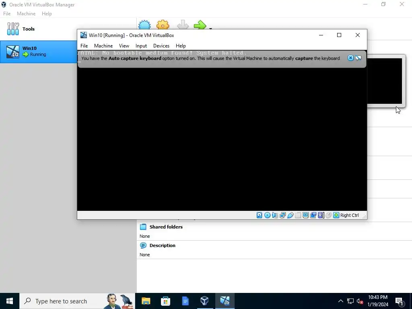Image resolution: width=412 pixels, height=309 pixels.
Task: Expand the Show button dropdown arrow
Action: coord(210,28)
